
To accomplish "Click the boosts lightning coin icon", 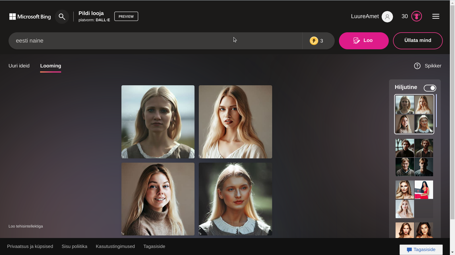I will 314,41.
